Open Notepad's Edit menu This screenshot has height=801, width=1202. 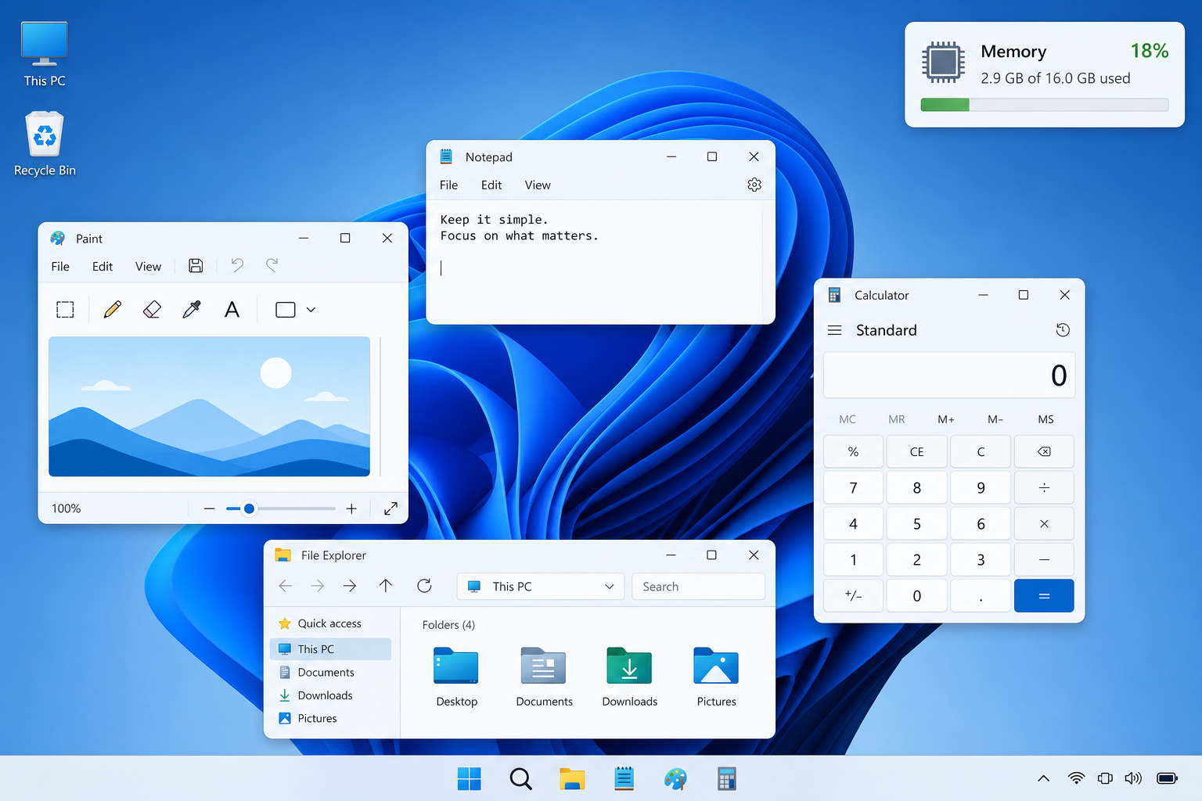pyautogui.click(x=491, y=185)
